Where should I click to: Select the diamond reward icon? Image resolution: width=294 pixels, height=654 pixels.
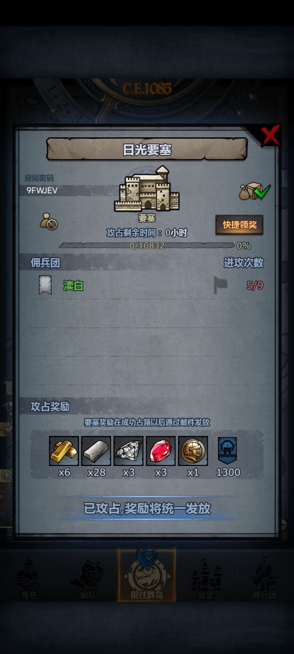[x=129, y=451]
